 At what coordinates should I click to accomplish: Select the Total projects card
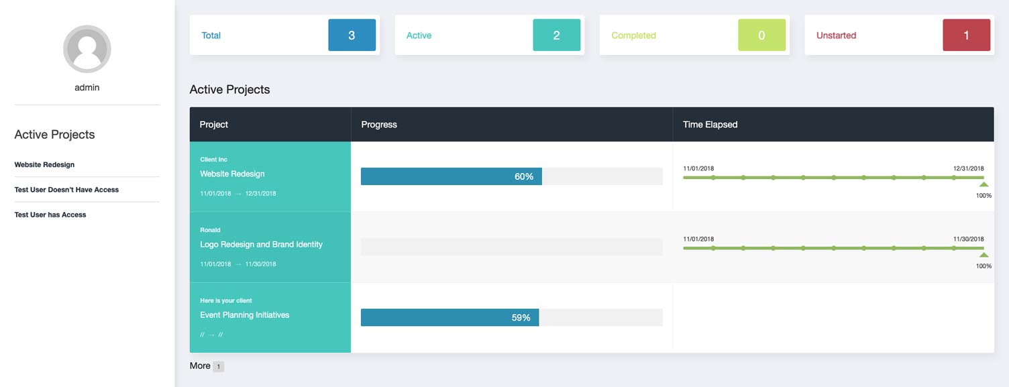pos(284,35)
